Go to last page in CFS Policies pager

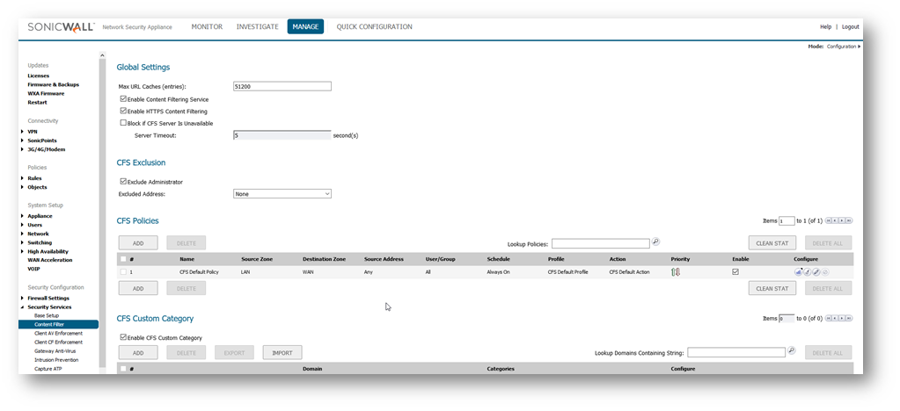(x=849, y=220)
